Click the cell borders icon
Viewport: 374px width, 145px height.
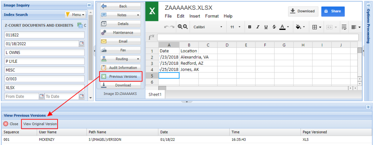(315, 27)
